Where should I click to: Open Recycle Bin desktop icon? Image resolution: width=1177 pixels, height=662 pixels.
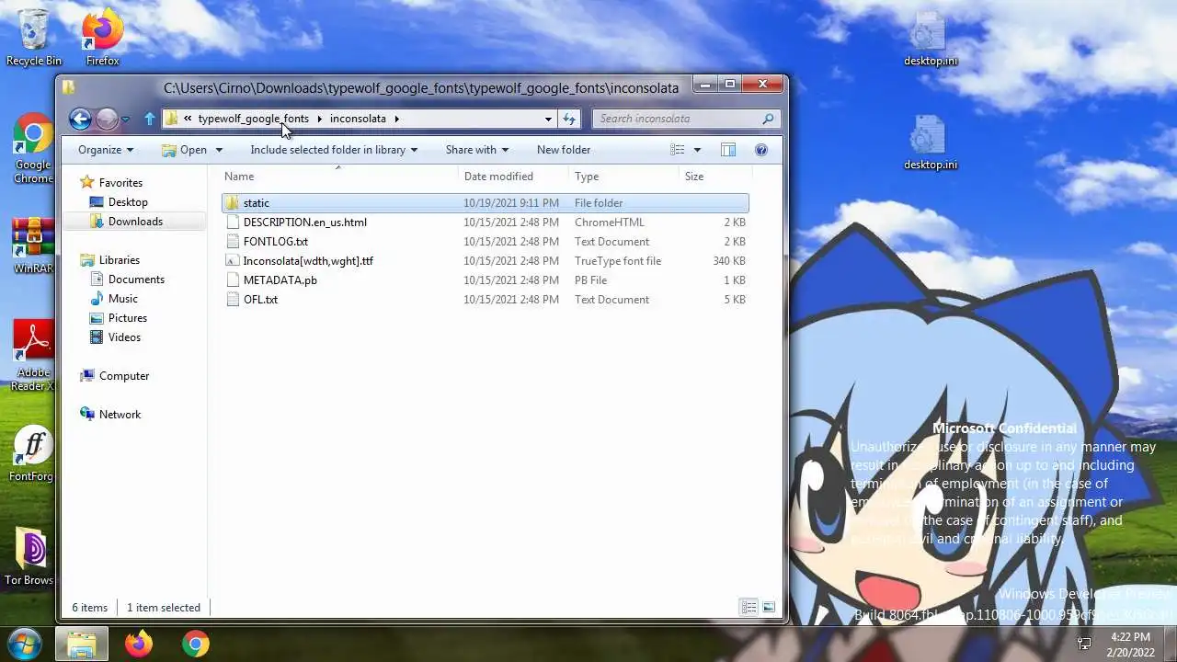coord(34,39)
